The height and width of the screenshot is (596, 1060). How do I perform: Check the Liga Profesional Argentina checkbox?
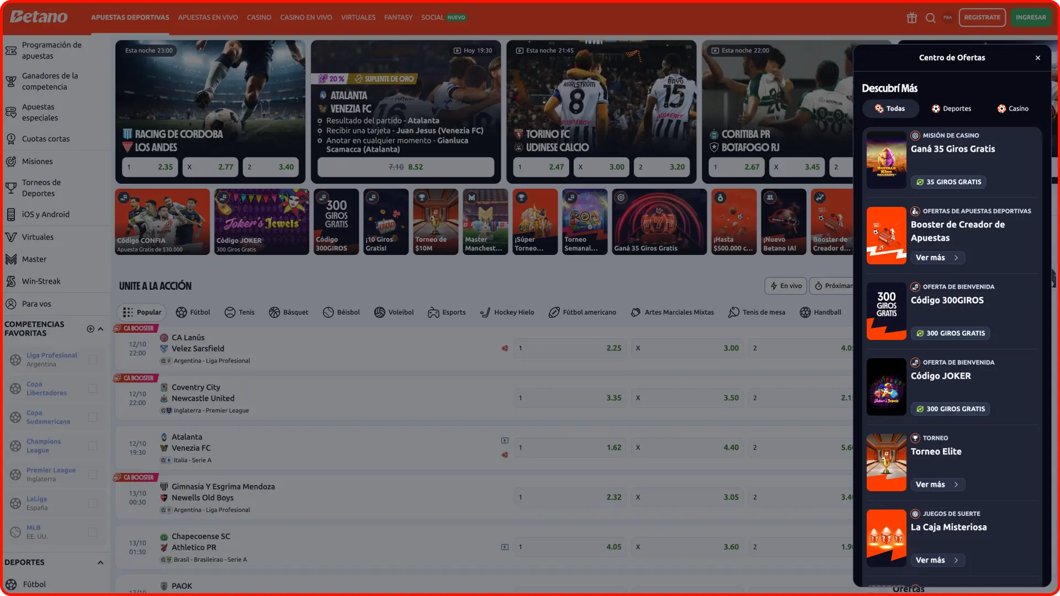(93, 360)
